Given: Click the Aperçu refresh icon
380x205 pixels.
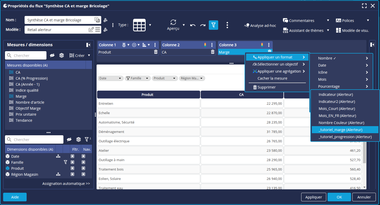Looking at the screenshot, I should (173, 22).
